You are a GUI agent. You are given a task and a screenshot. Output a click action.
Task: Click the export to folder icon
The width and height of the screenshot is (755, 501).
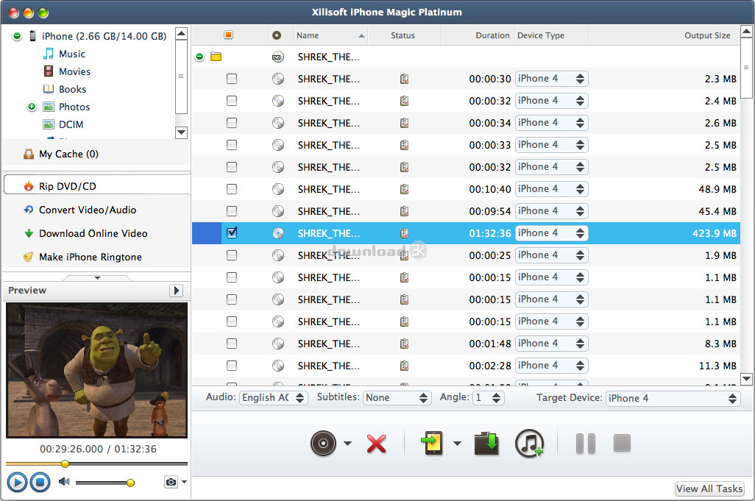click(x=486, y=443)
